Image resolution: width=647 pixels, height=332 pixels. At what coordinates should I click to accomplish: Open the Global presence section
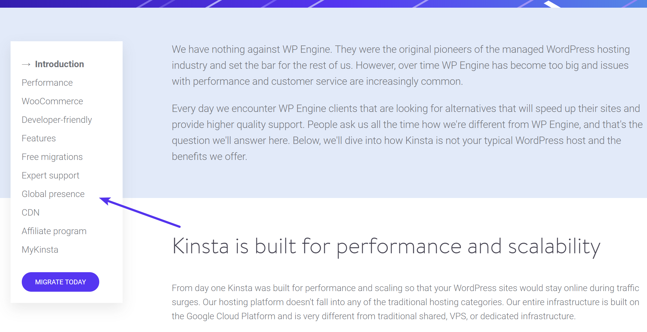[x=53, y=194]
